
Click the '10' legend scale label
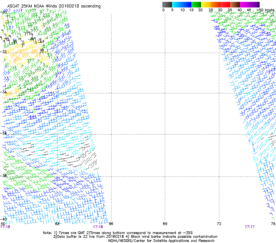pyautogui.click(x=182, y=10)
